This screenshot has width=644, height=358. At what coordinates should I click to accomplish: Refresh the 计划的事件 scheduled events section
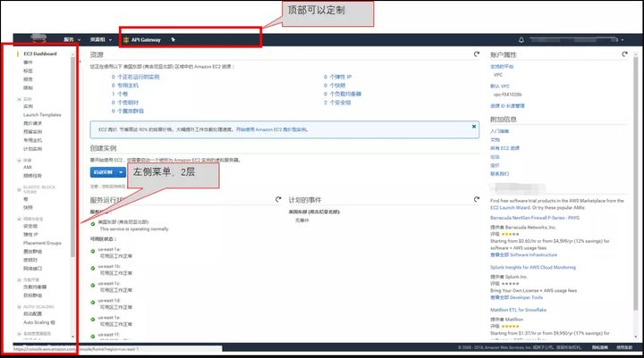pos(477,199)
